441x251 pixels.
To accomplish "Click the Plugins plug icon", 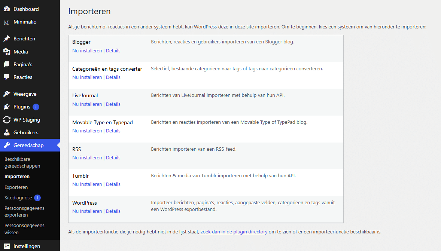I will pyautogui.click(x=7, y=107).
